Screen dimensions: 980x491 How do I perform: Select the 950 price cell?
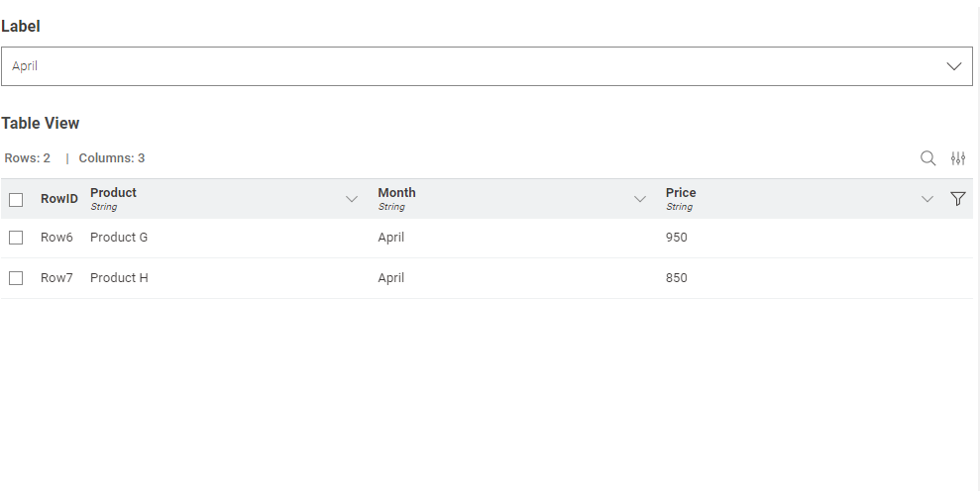(676, 238)
